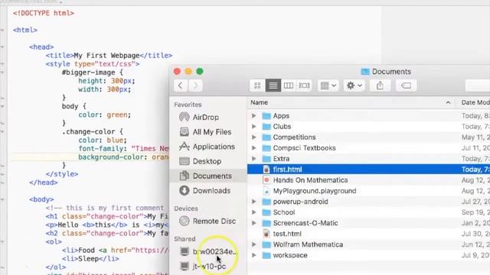Go forward with the Finder forward arrow
Viewport: 490px width, 275px height.
pos(195,86)
